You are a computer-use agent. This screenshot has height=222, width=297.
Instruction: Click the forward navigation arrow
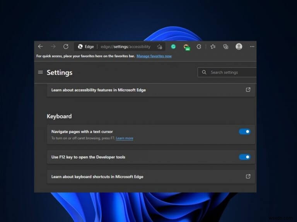click(x=53, y=46)
